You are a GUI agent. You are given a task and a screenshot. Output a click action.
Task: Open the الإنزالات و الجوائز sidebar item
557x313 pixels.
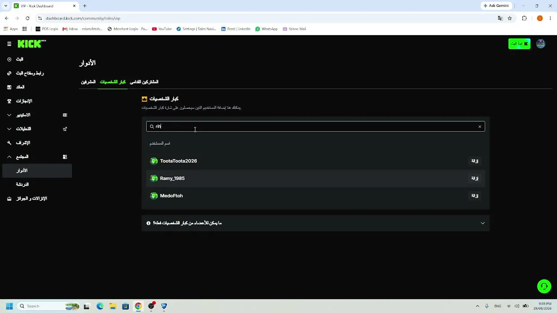point(37,198)
